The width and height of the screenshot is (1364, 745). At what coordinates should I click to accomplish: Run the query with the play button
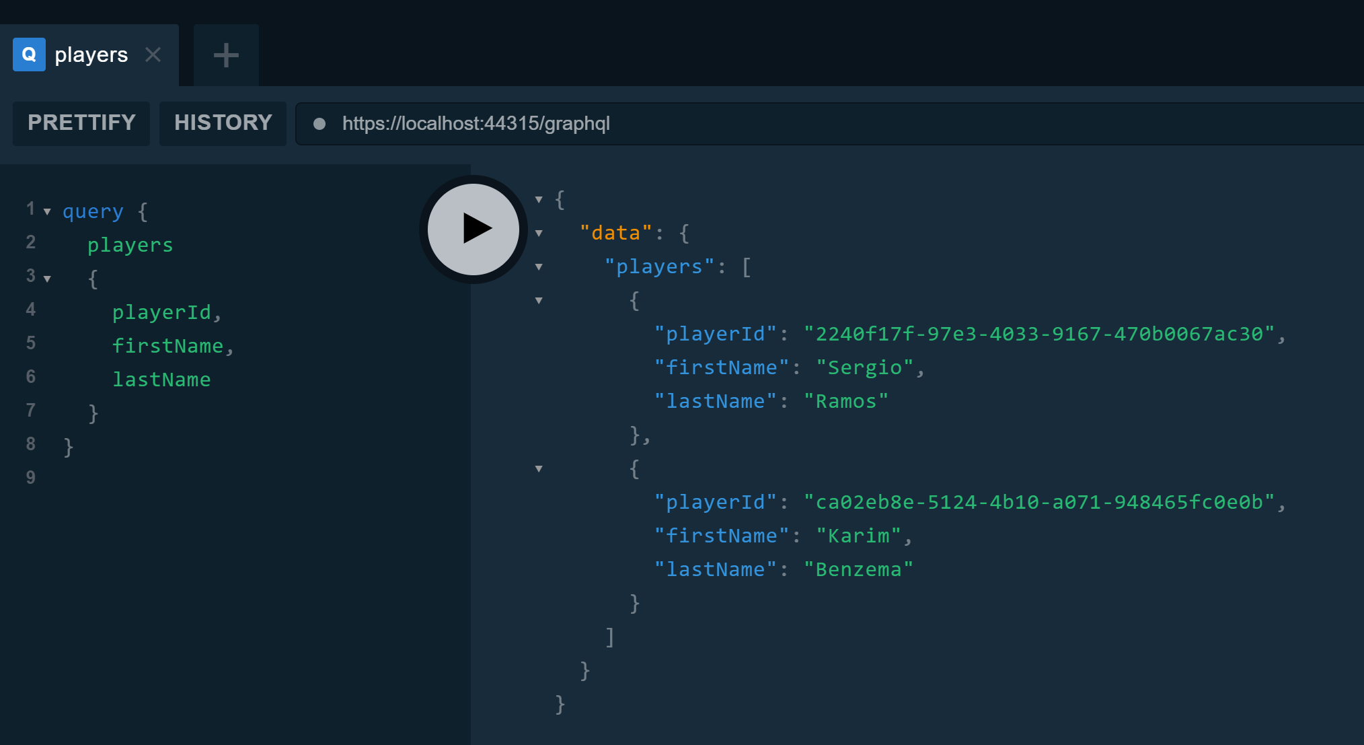473,229
